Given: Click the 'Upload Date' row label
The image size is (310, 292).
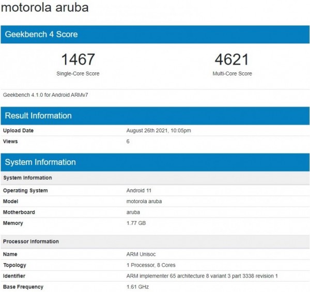Looking at the screenshot, I should click(x=18, y=130).
